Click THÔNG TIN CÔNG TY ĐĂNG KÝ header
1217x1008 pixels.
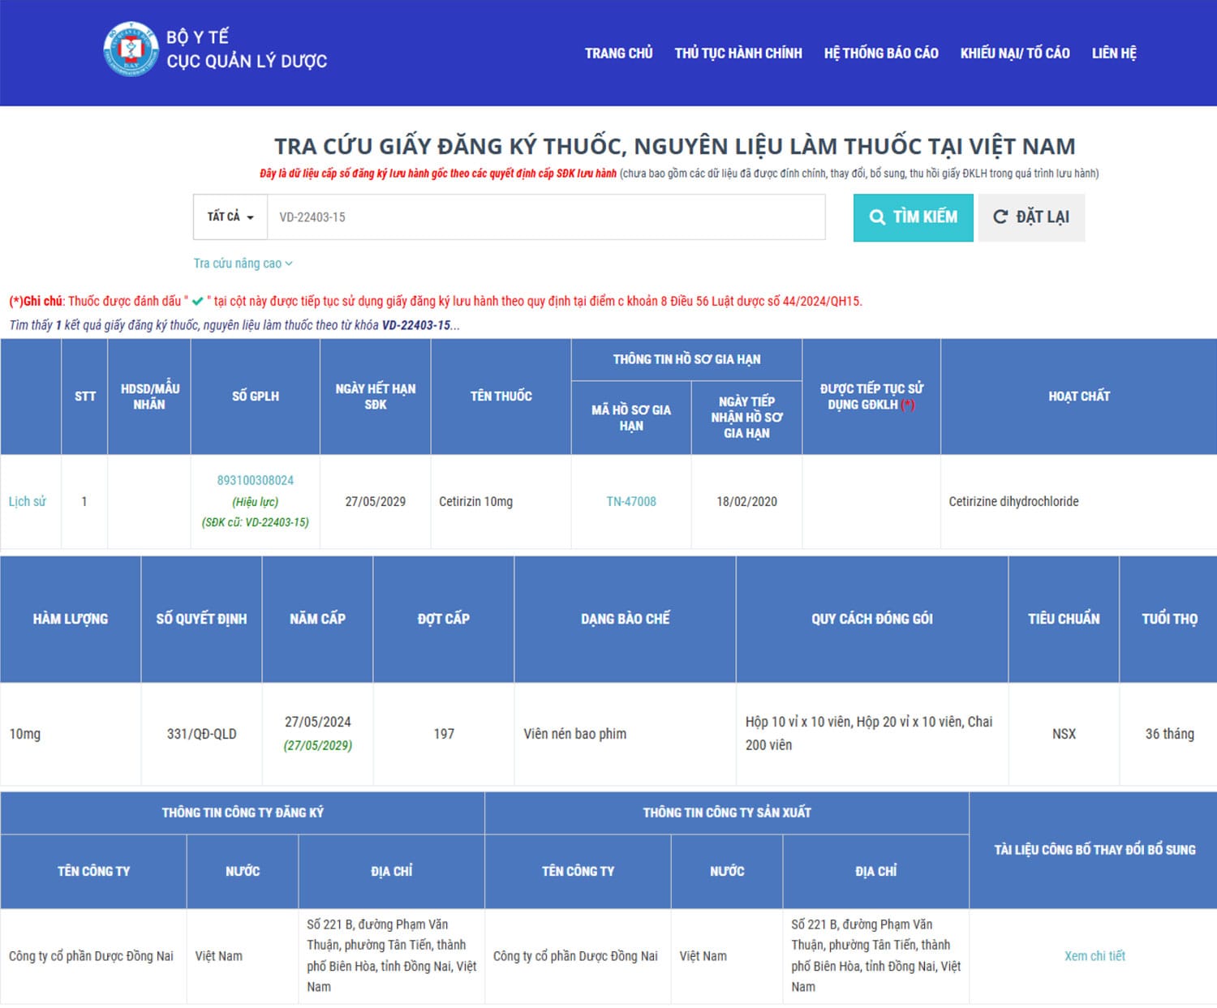[x=243, y=813]
